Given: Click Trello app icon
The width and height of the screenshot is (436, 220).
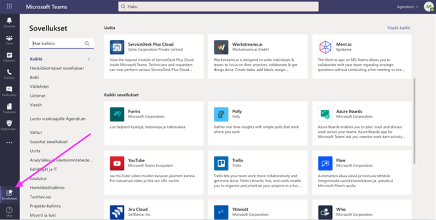Looking at the screenshot, I should click(221, 163).
